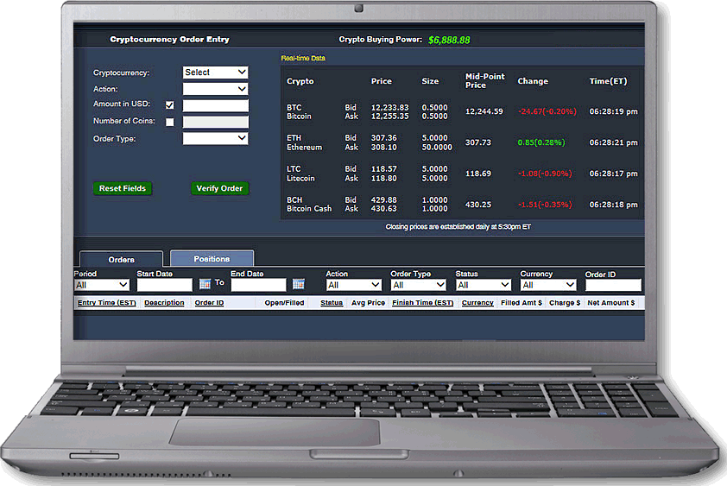Expand the Status filter dropdown

(x=484, y=285)
